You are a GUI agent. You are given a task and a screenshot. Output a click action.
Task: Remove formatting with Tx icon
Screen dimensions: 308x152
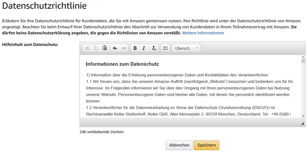point(154,48)
